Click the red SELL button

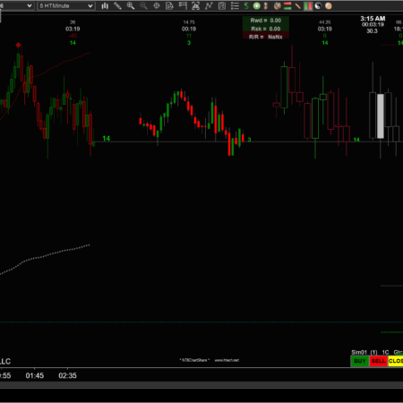[x=378, y=361]
